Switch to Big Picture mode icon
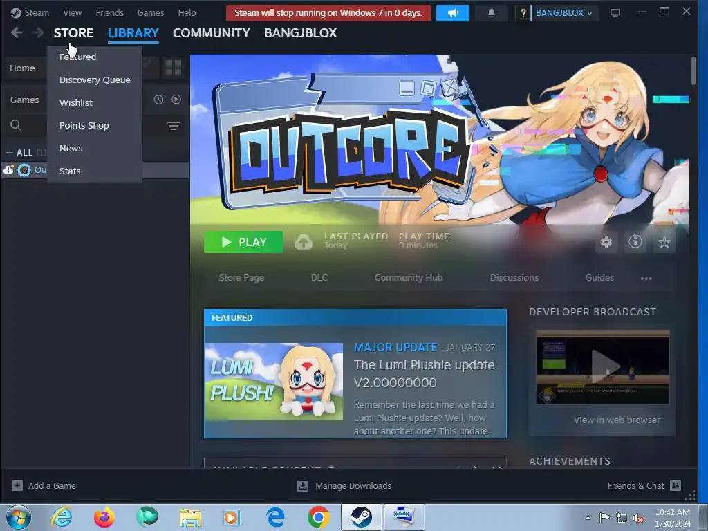This screenshot has height=531, width=708. point(615,12)
